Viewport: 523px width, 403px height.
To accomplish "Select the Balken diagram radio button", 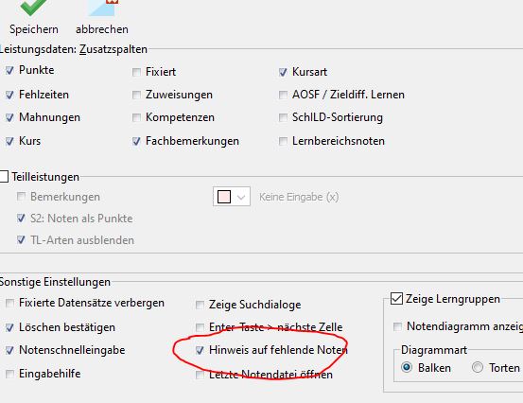I will click(407, 367).
